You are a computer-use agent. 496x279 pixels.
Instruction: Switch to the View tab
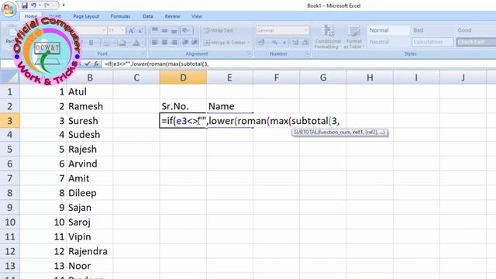click(197, 16)
